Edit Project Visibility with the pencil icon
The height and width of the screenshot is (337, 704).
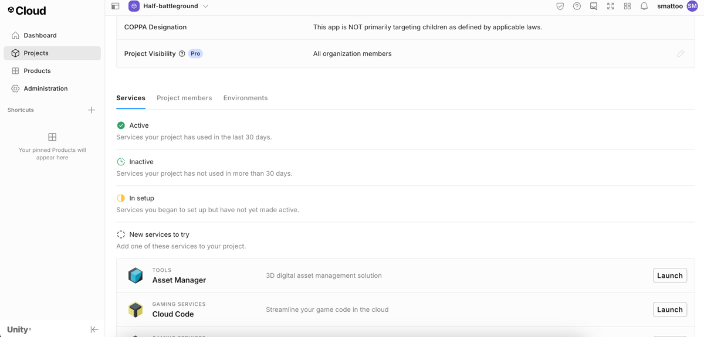click(x=681, y=54)
